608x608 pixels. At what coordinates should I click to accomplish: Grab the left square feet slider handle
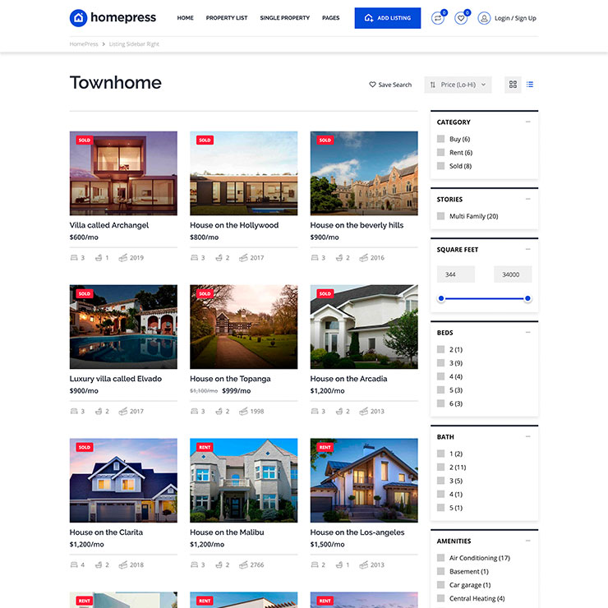pos(441,298)
